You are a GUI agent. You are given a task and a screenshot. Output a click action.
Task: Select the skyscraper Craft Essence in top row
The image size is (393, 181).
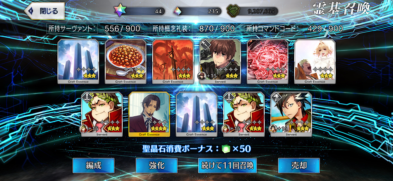[78, 62]
